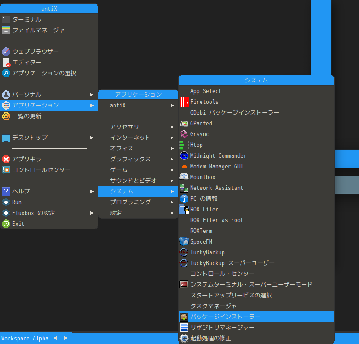Click the green Exit icon
The height and width of the screenshot is (344, 359).
point(6,224)
